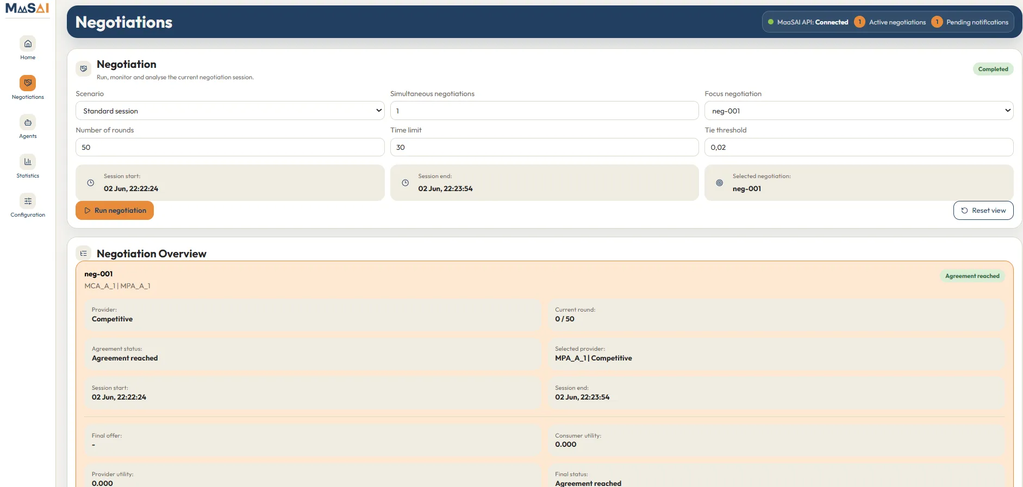Click the Time limit input field
Image resolution: width=1023 pixels, height=487 pixels.
[544, 147]
